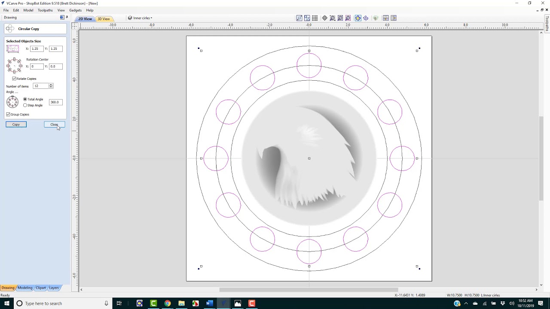This screenshot has height=309, width=550.
Task: Click the volume tray icon
Action: 511,303
